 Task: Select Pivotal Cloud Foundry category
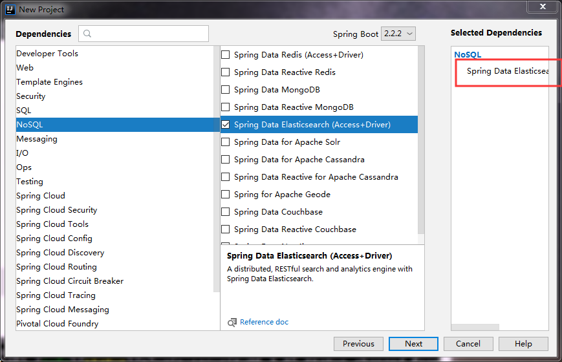pos(114,324)
